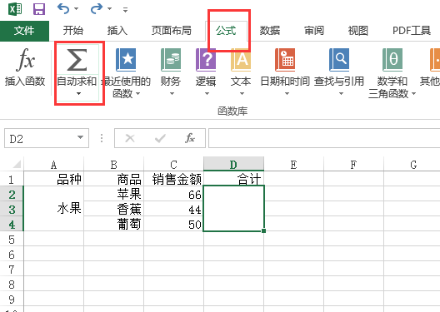Click cell containing 品种
The height and width of the screenshot is (312, 440).
click(x=54, y=179)
